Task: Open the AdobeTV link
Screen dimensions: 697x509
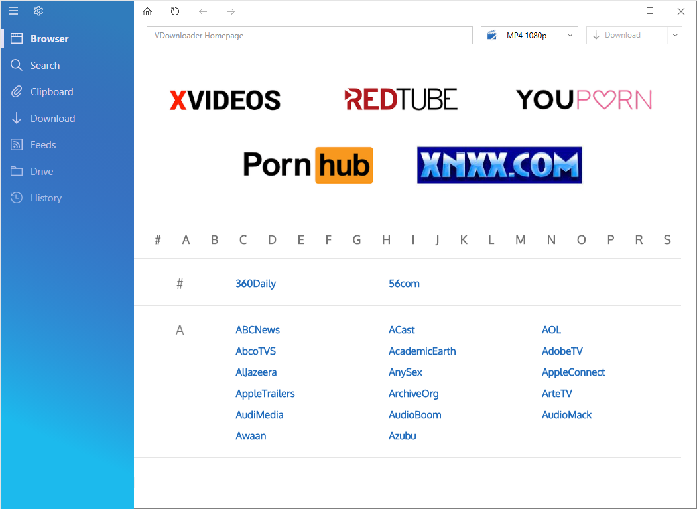Action: click(x=562, y=351)
